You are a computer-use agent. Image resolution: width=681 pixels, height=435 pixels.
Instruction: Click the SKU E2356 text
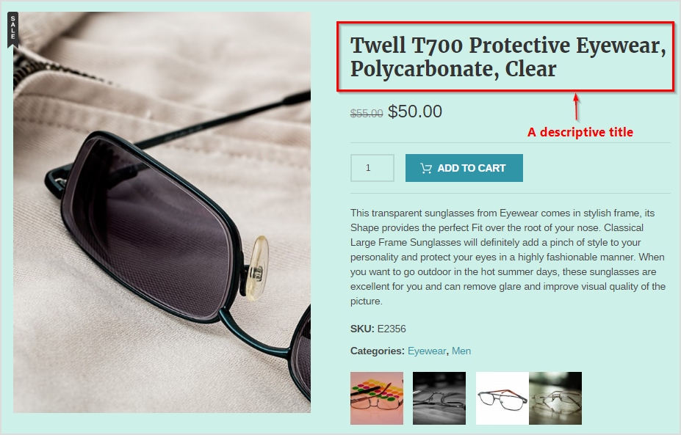coord(378,329)
